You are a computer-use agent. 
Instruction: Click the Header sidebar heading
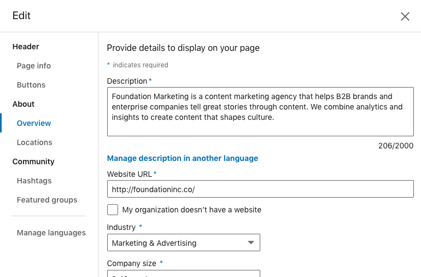tap(26, 47)
